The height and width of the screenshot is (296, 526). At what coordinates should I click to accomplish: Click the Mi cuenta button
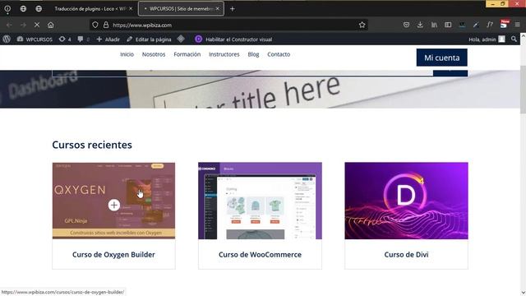coord(442,58)
